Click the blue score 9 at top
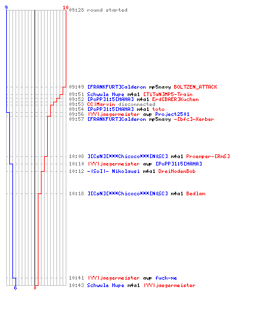Viewport: 279px width, 310px height. coord(6,7)
